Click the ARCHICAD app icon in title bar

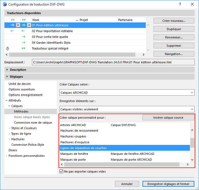pyautogui.click(x=5, y=4)
